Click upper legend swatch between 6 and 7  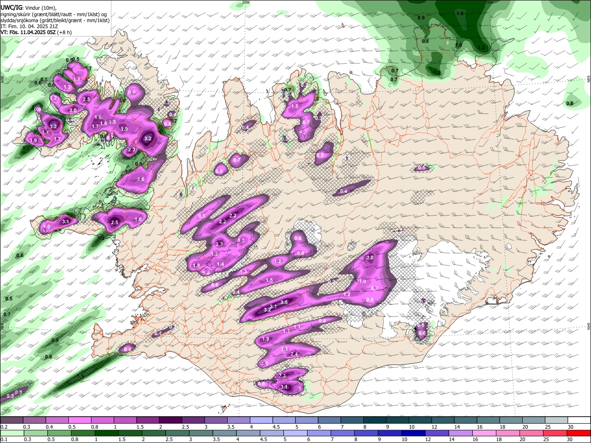coord(329,420)
